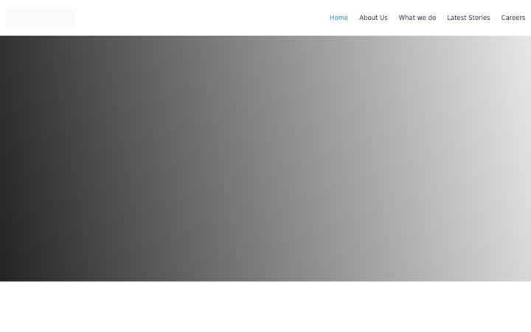This screenshot has height=332, width=531.
Task: Click the gradient hero banner image
Action: point(265,158)
